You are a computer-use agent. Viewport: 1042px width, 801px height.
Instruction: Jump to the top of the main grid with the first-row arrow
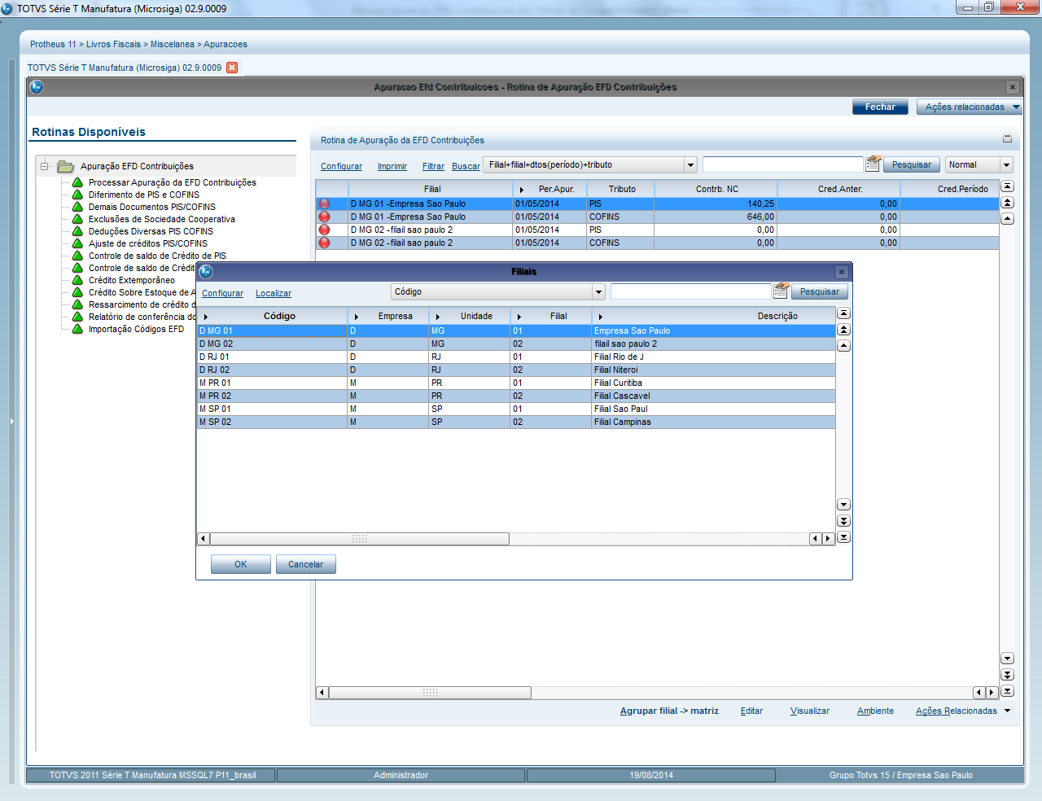[x=1007, y=186]
